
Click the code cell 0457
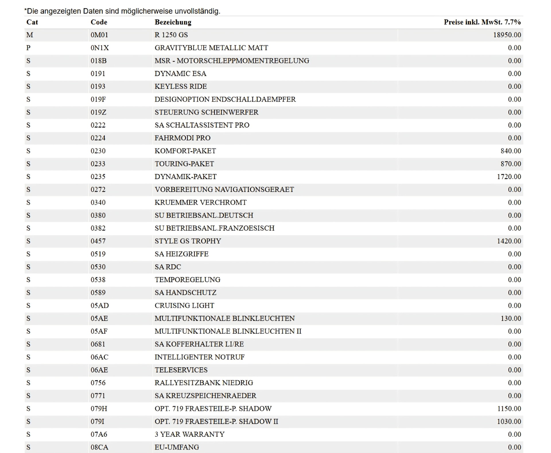[x=98, y=241]
